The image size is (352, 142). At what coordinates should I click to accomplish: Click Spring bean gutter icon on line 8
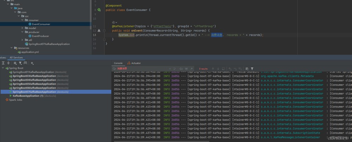tap(99, 10)
